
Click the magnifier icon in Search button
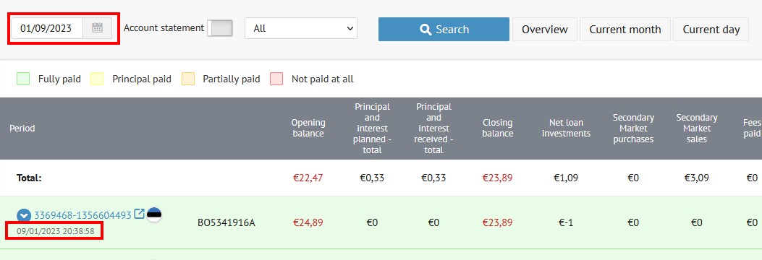click(x=426, y=30)
